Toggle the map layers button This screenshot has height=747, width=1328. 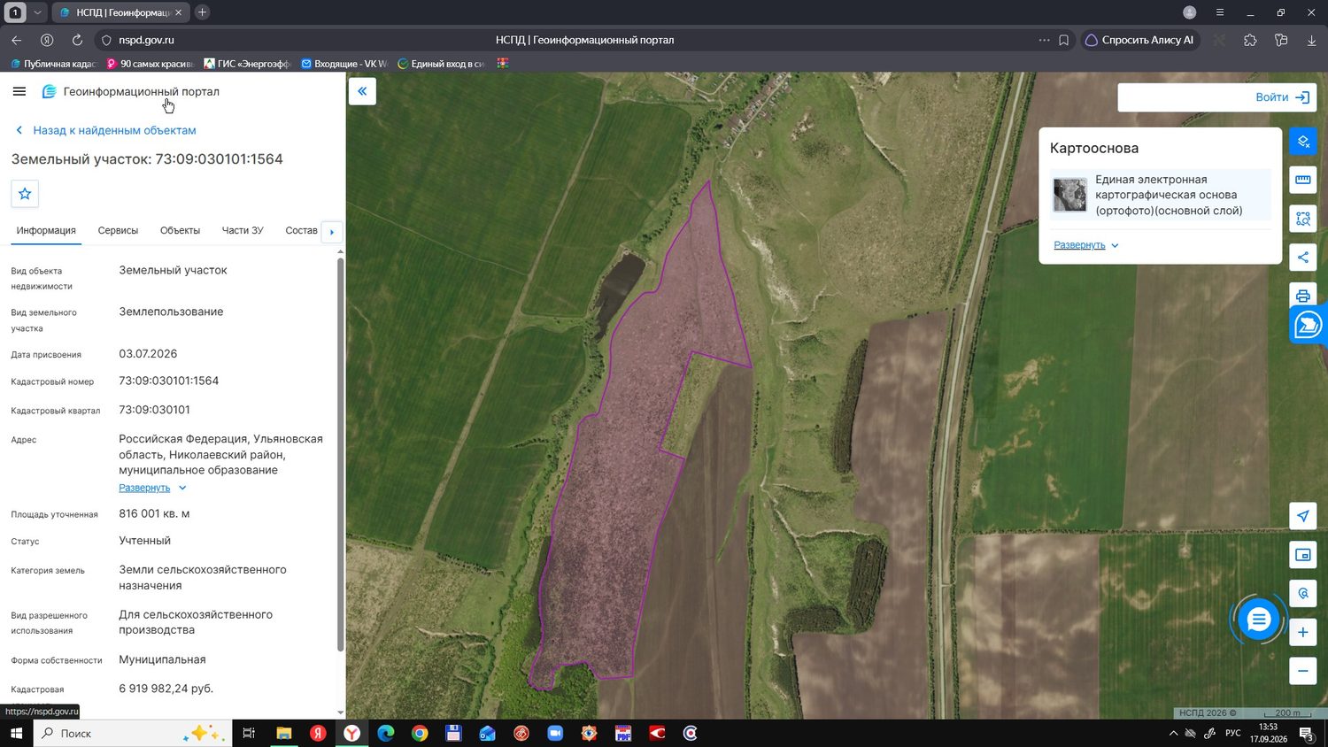(x=1303, y=142)
